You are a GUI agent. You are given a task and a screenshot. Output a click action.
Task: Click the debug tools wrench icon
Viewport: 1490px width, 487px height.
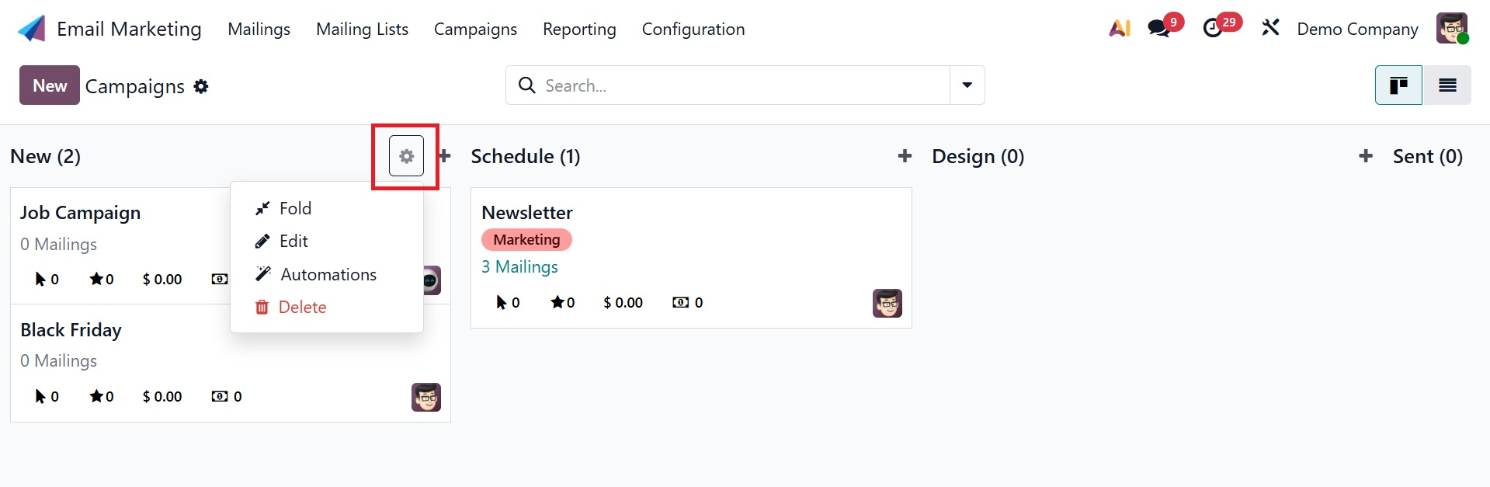pyautogui.click(x=1270, y=29)
